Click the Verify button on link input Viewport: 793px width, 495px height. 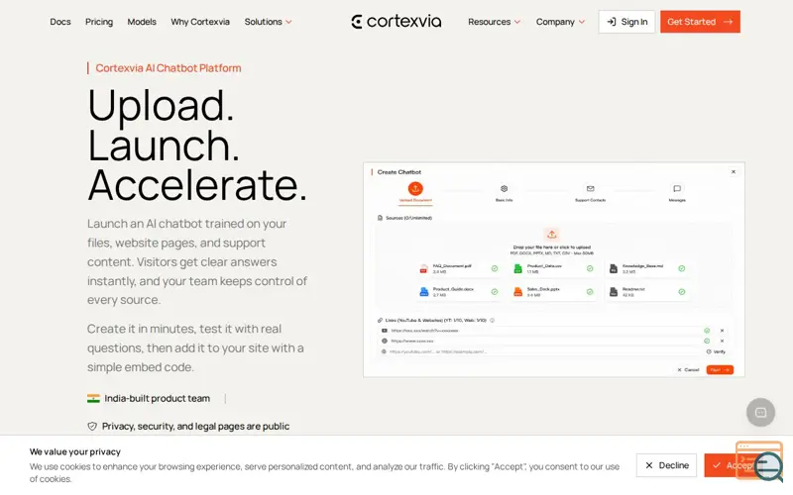coord(716,351)
